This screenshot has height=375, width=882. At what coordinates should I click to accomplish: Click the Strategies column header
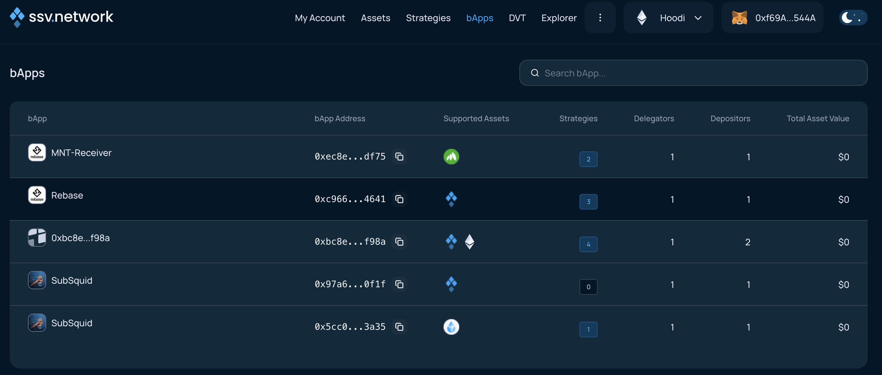(x=578, y=119)
